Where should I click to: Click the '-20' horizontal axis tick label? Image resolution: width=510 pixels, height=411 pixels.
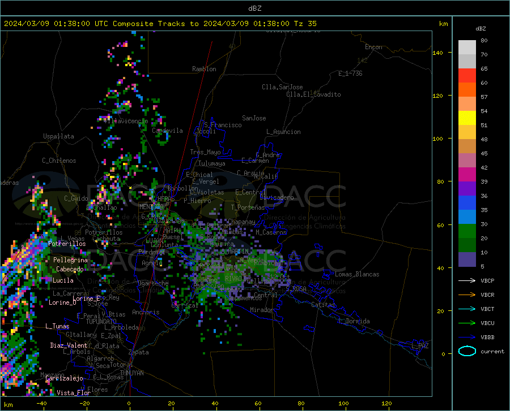point(84,404)
